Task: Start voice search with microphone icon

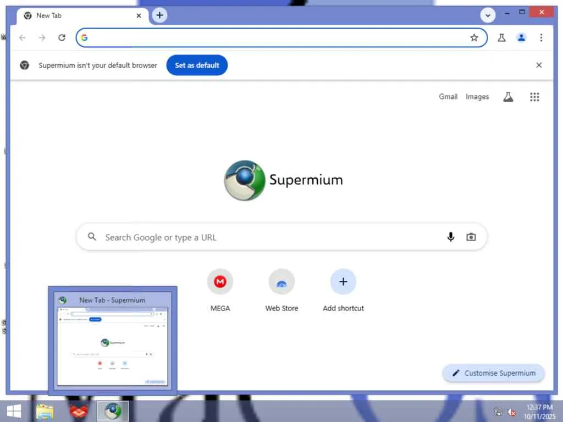Action: point(451,237)
